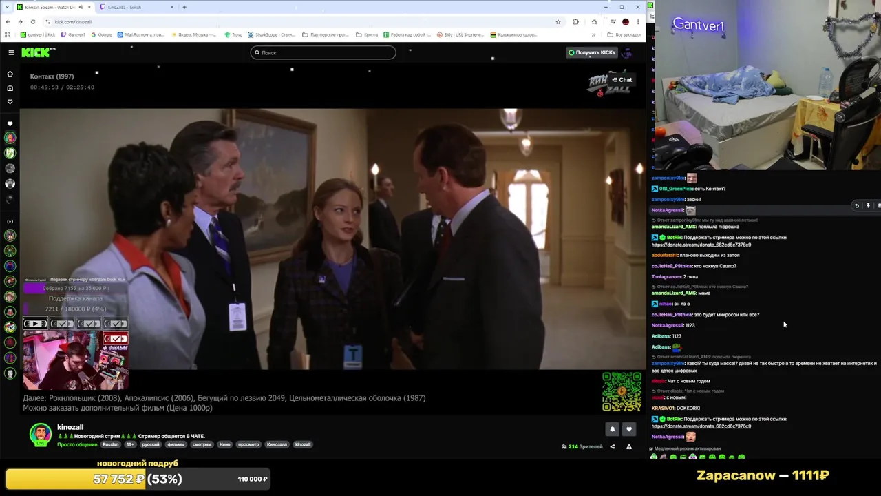Click the movie video player area

click(333, 238)
